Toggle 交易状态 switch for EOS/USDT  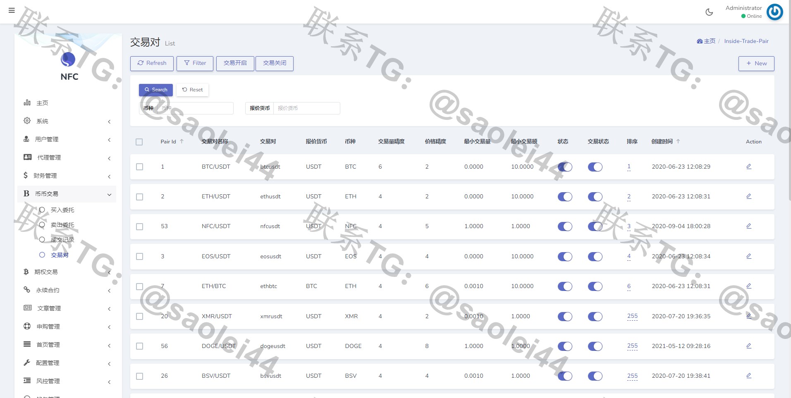595,256
